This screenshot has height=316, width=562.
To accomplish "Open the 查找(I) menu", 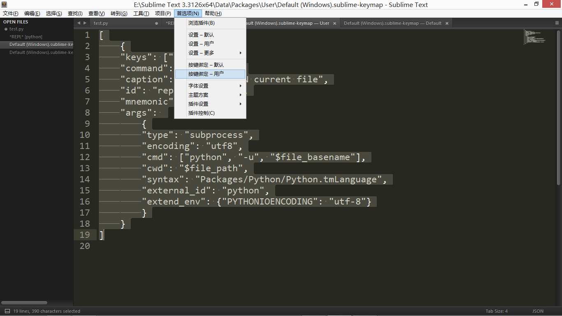I will point(75,14).
